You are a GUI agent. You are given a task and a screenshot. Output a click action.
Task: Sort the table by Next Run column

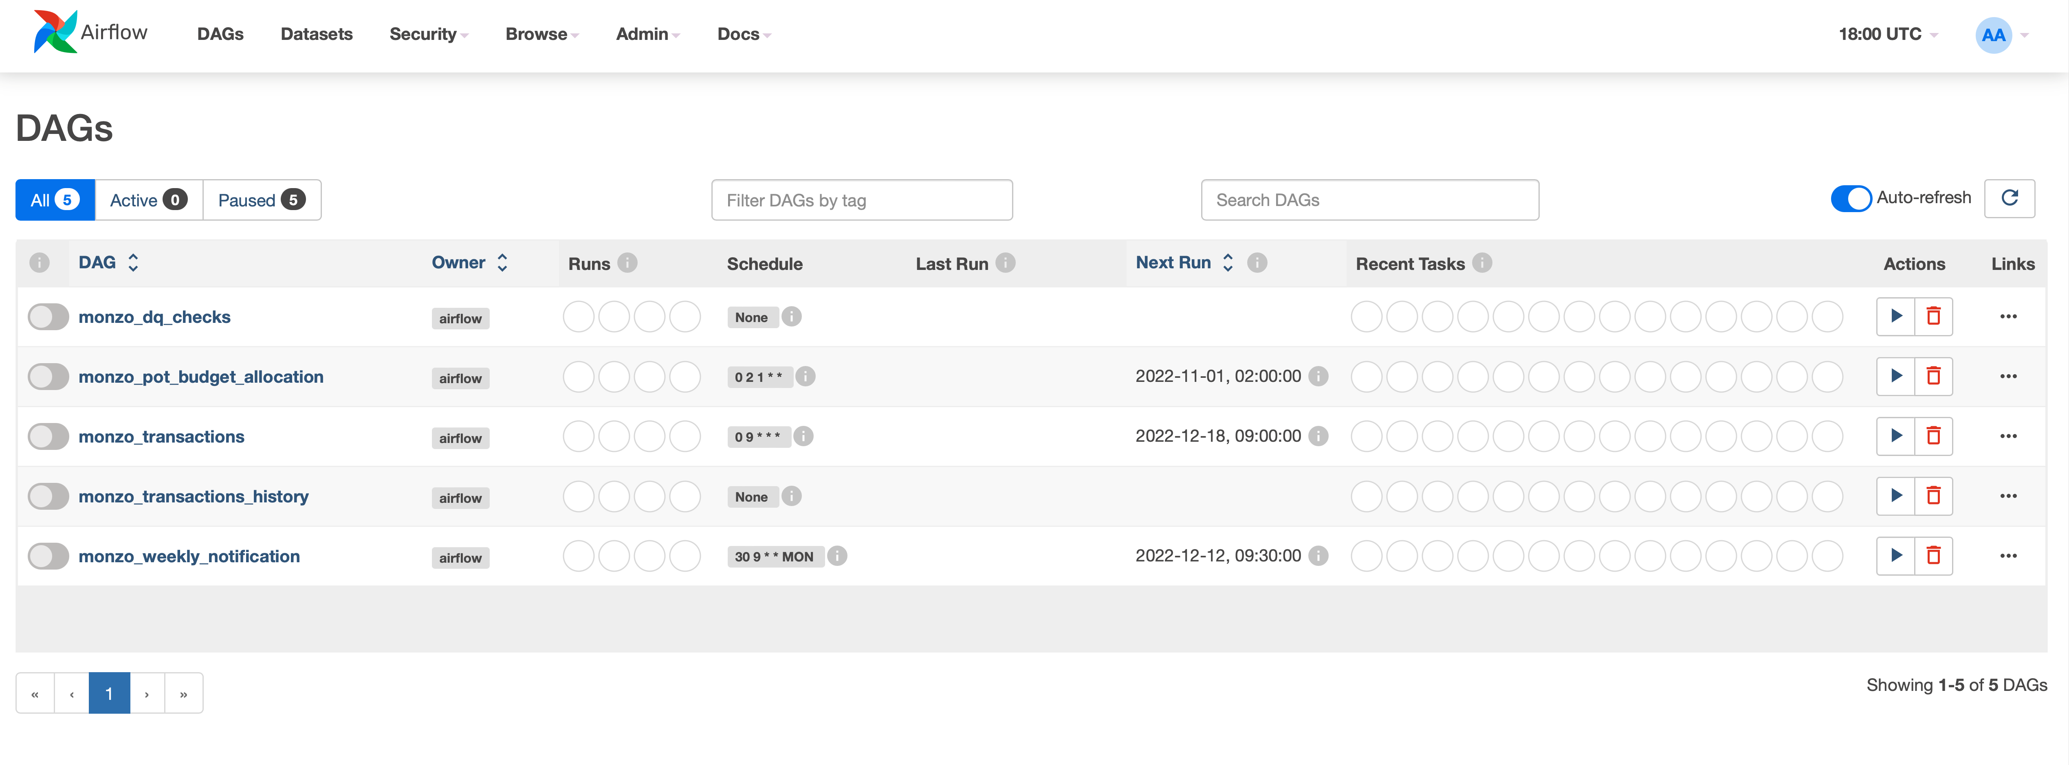[x=1185, y=263]
